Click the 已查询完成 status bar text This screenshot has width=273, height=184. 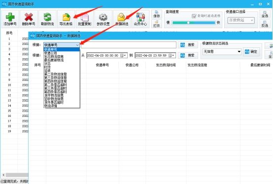[x=14, y=182]
